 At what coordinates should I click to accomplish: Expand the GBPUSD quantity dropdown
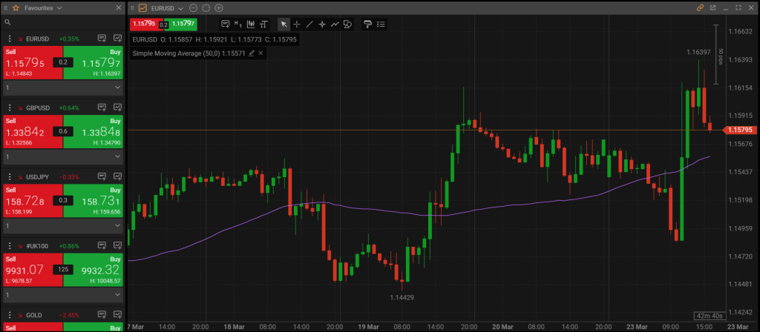118,156
